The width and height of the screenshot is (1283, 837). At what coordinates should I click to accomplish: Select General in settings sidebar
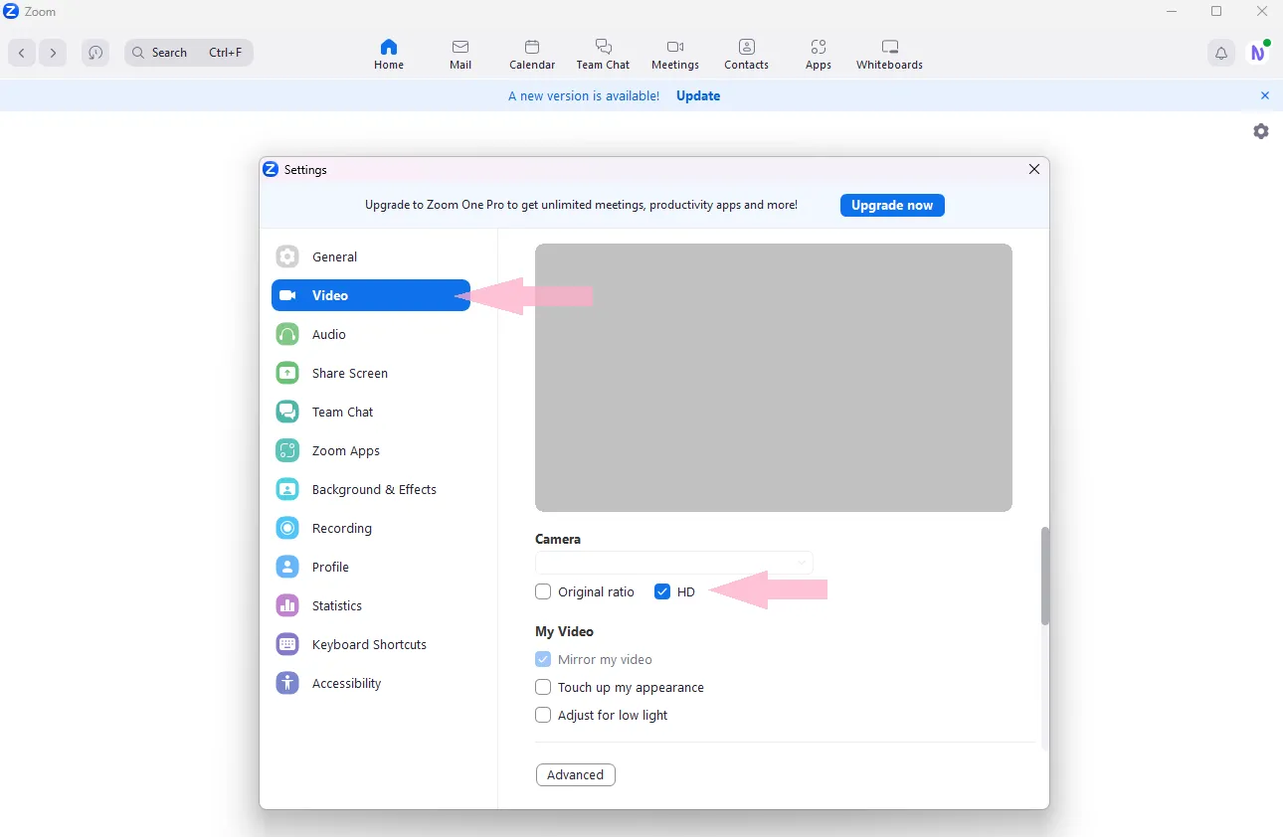point(371,256)
